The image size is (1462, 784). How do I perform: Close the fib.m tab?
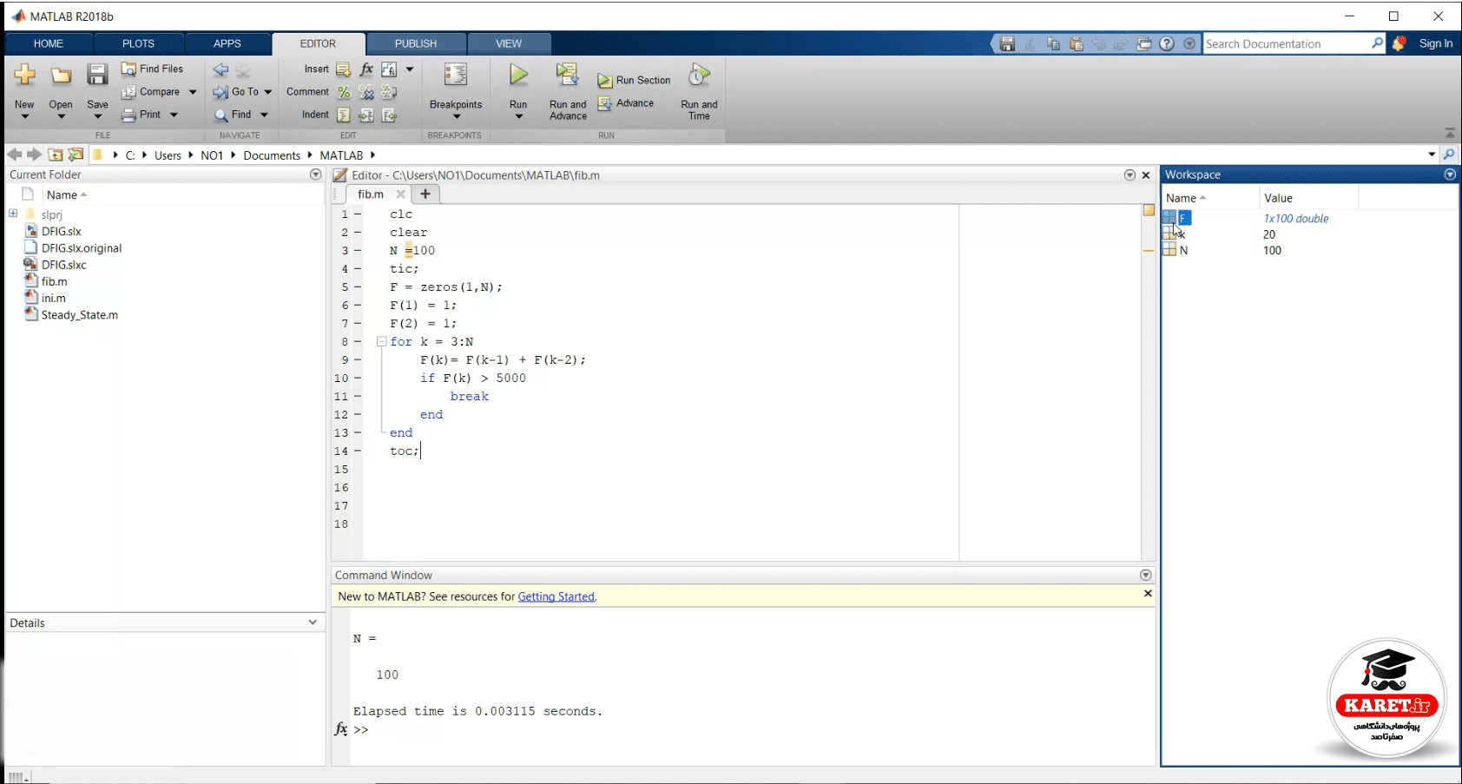click(400, 194)
